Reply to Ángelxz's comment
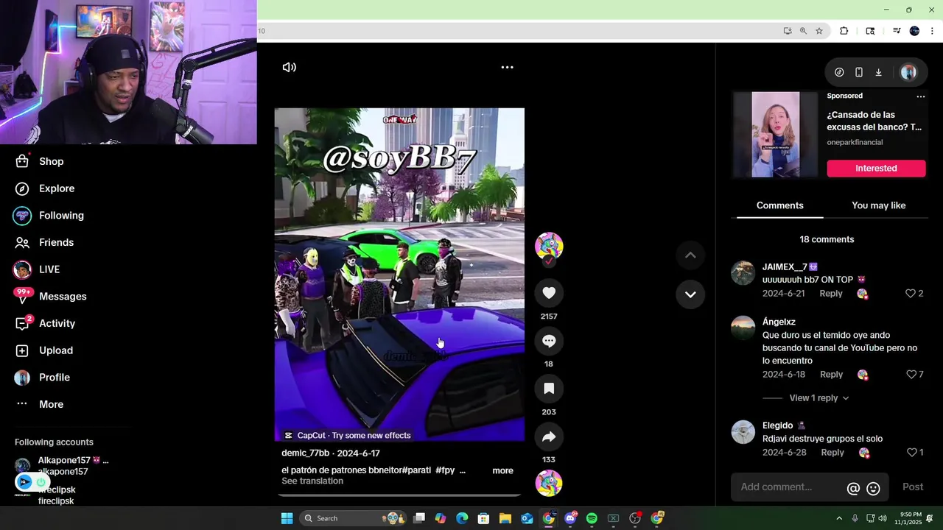Screen dimensions: 943x530 tap(831, 375)
